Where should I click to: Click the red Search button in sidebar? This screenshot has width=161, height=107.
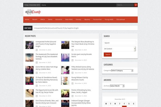(x=108, y=55)
